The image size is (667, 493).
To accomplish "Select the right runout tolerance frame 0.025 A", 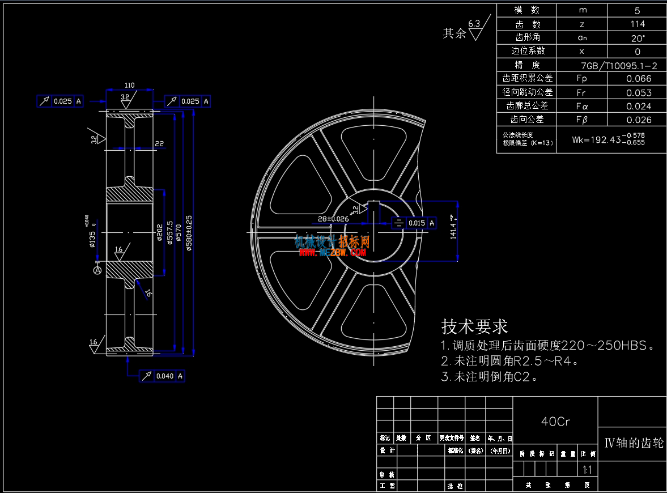I will pyautogui.click(x=187, y=101).
